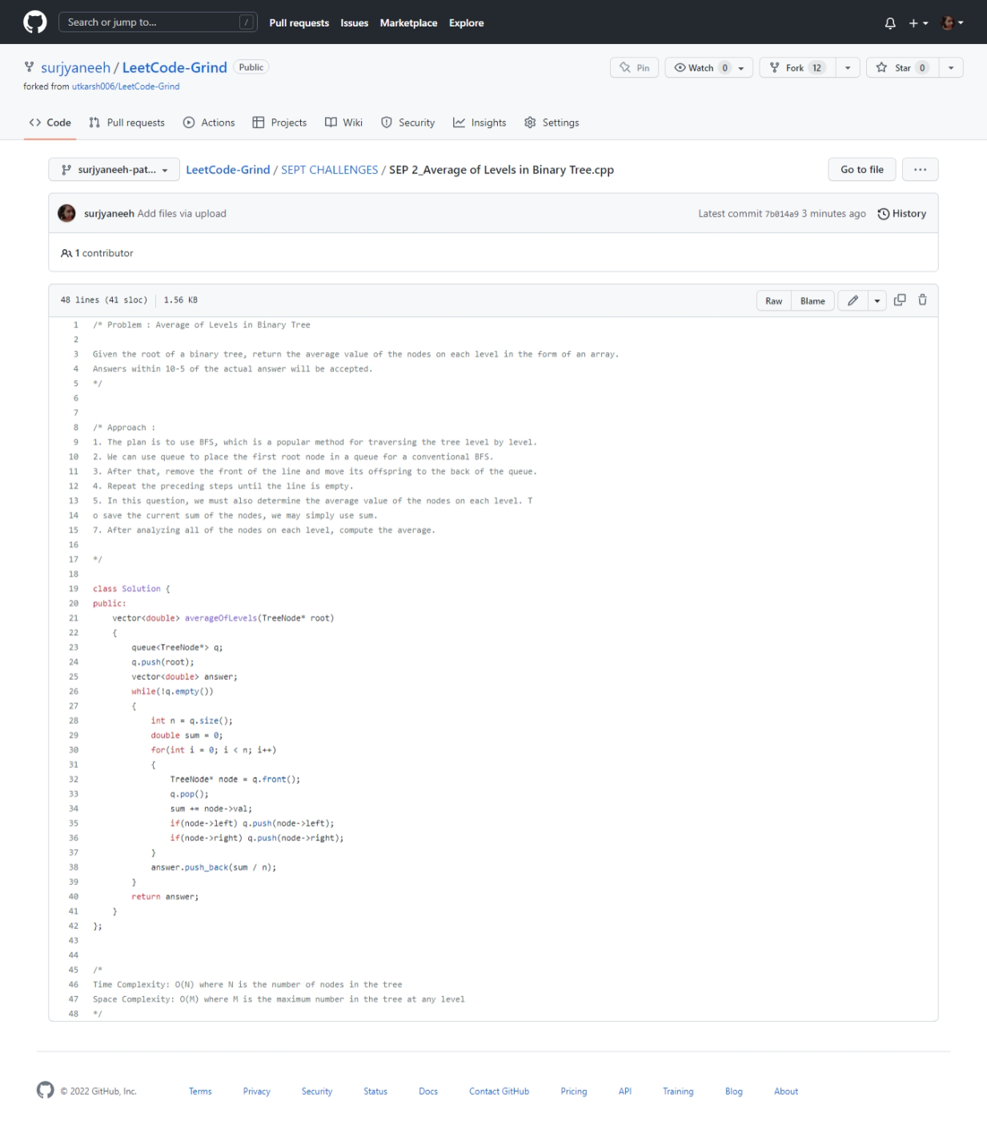Show the 1 contributor list
Screen dimensions: 987x1134
click(x=98, y=253)
